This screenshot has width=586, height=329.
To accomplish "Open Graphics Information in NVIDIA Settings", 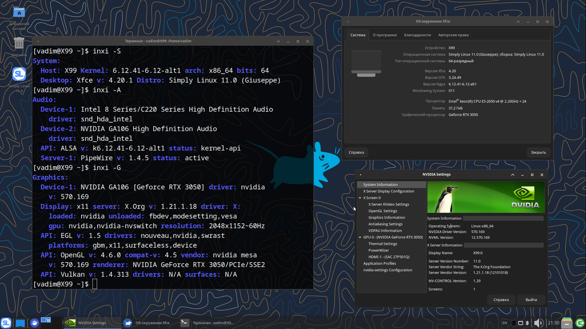I will coord(387,217).
